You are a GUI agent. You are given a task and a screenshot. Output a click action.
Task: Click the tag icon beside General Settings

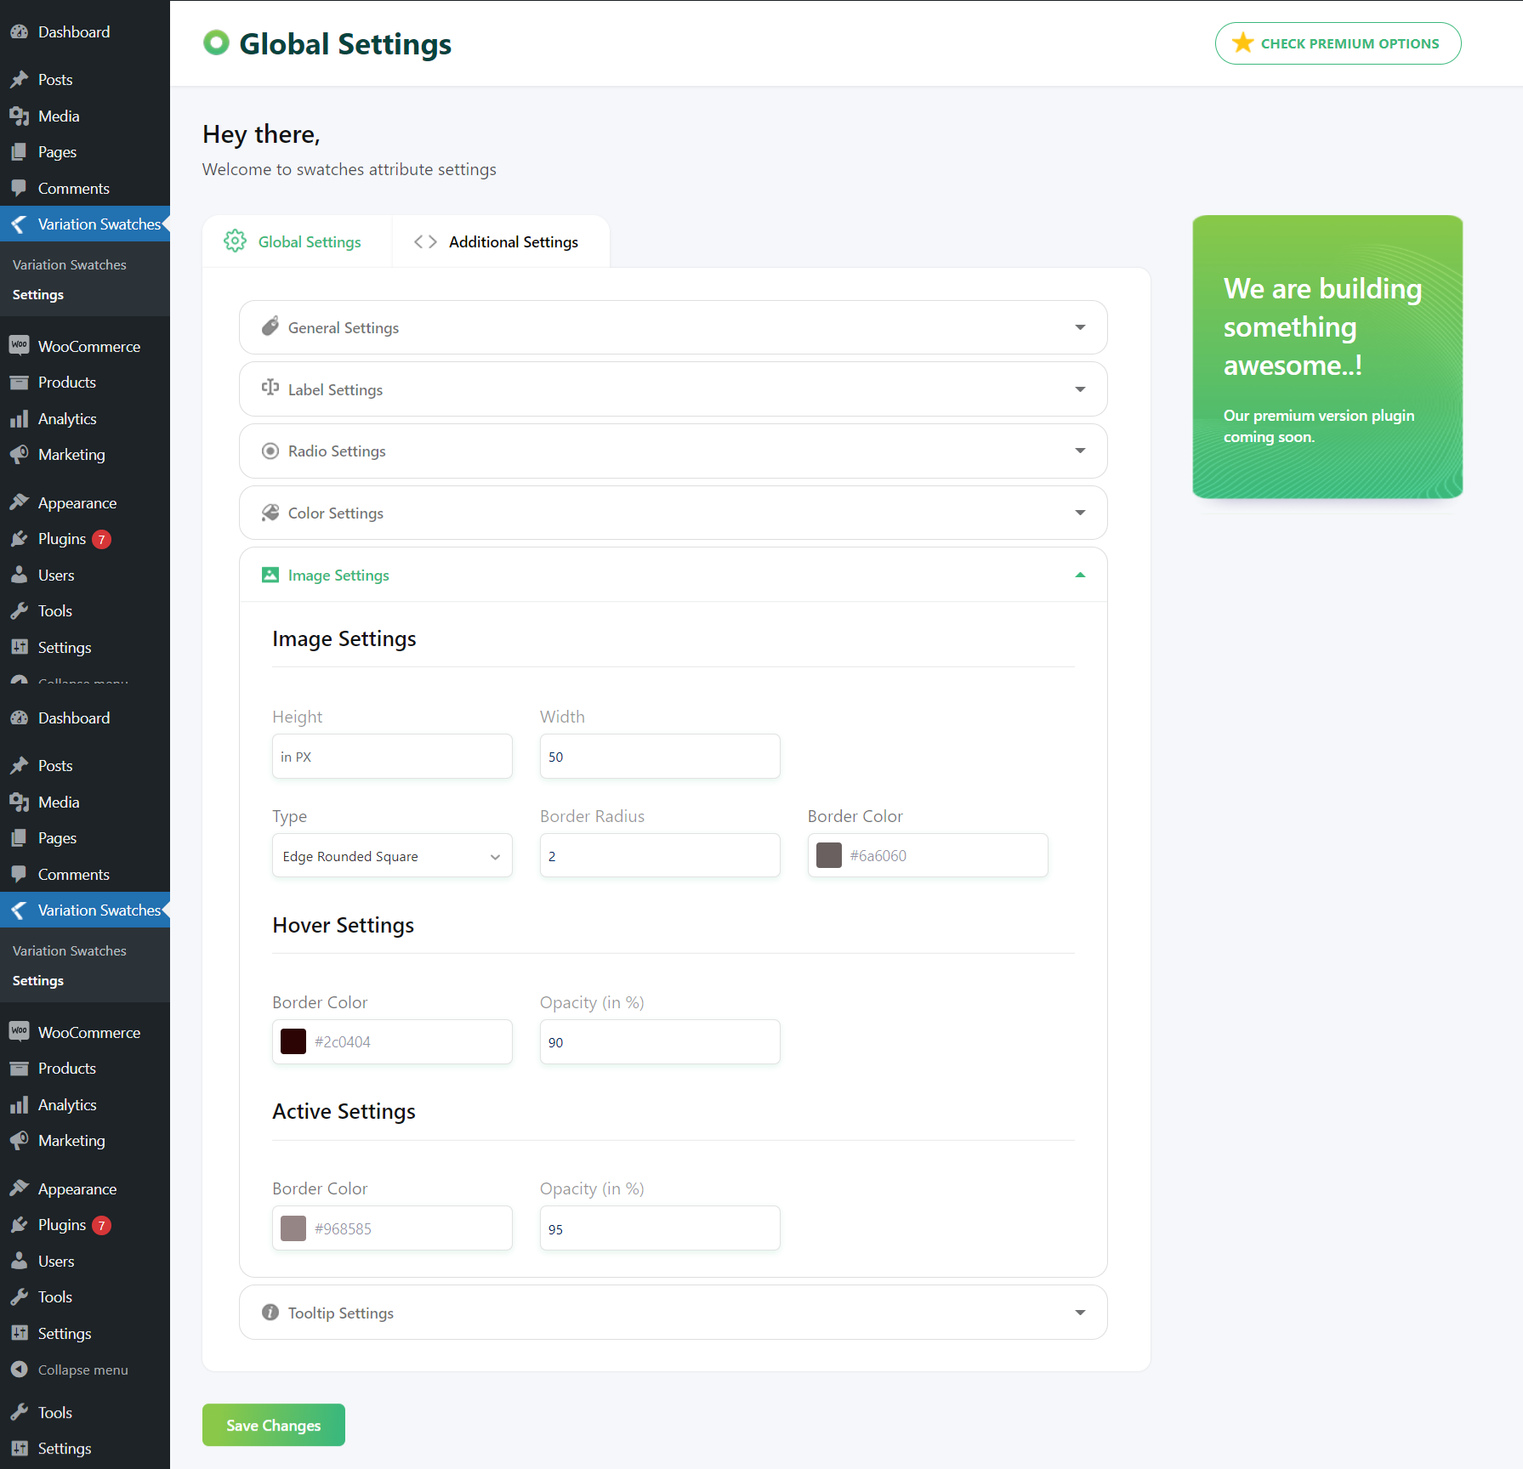(270, 326)
